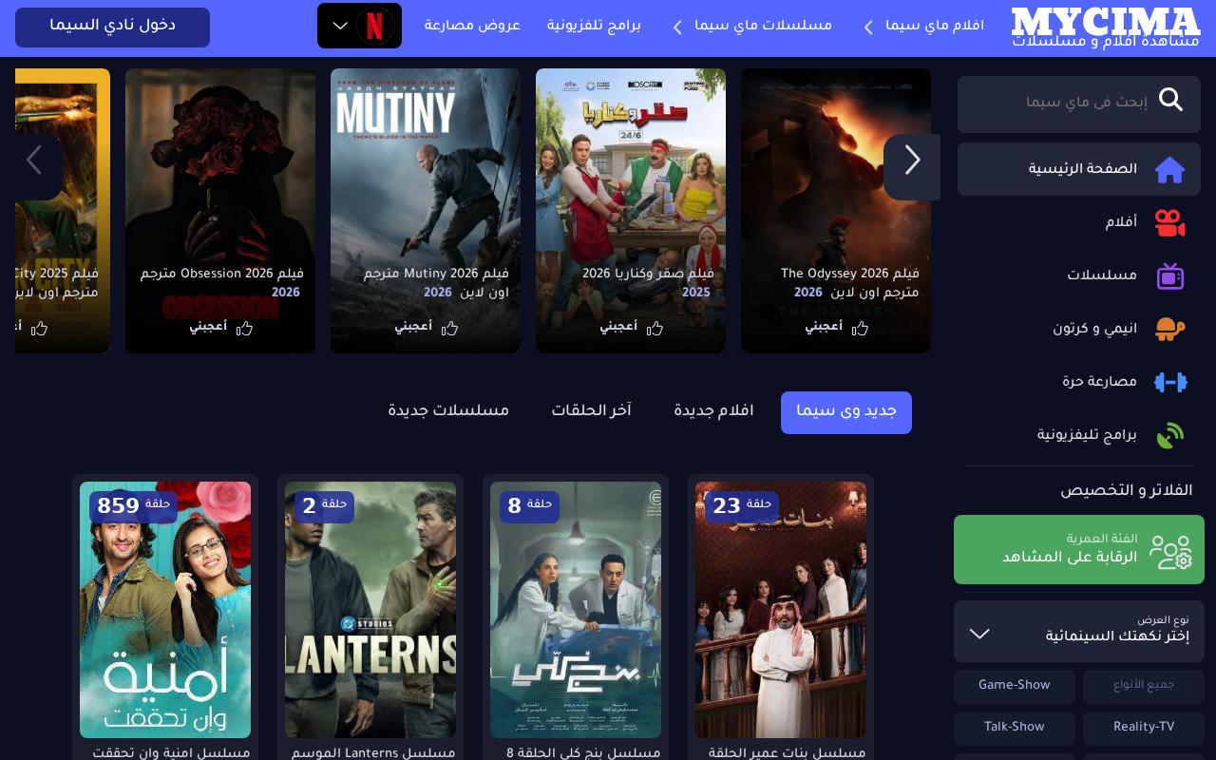This screenshot has height=760, width=1216.
Task: Switch to افلام جديدة tab
Action: pos(714,412)
